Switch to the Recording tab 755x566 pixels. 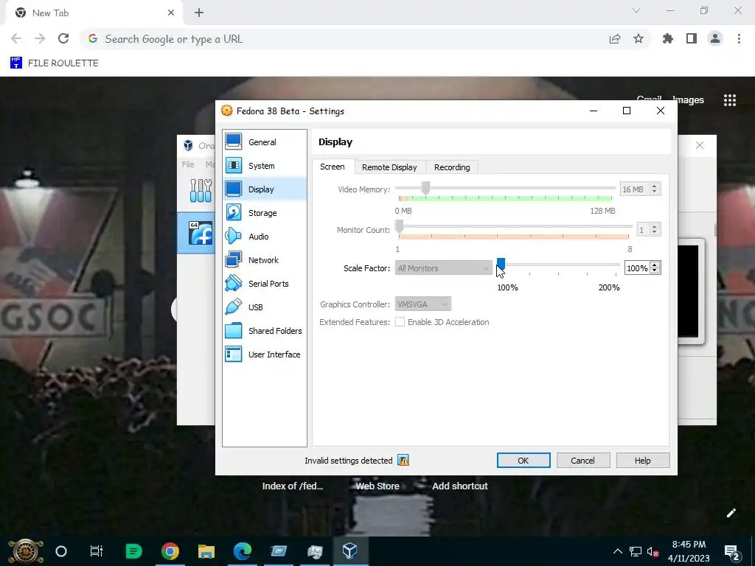click(452, 167)
